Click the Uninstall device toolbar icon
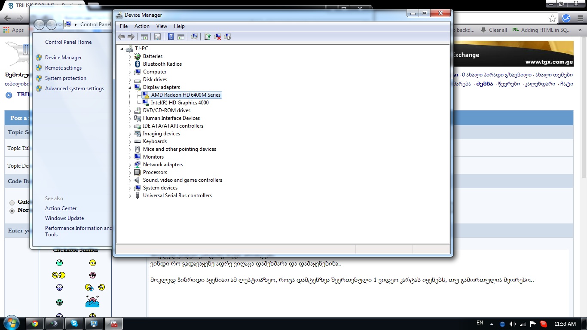This screenshot has width=587, height=330. tap(217, 37)
